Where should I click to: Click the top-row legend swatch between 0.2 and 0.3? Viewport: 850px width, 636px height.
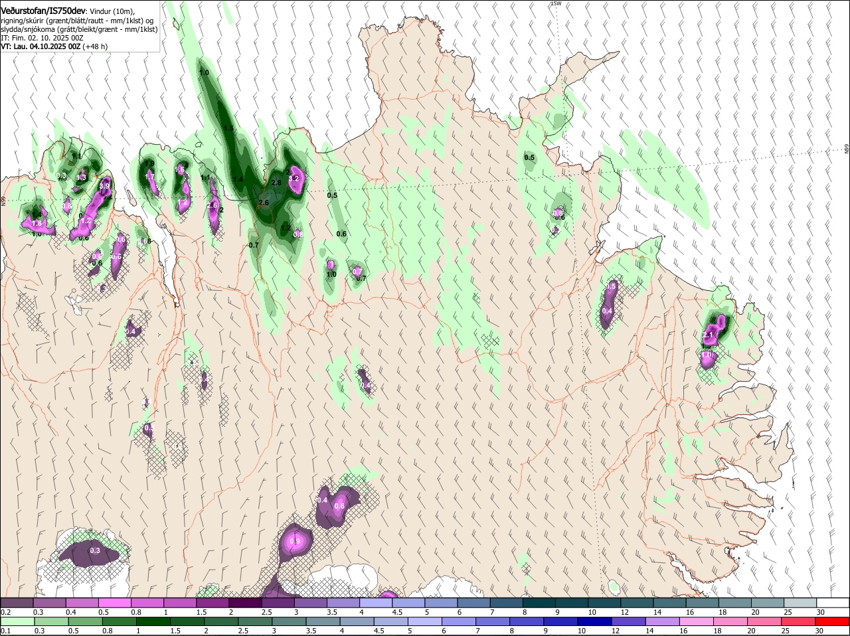(17, 602)
